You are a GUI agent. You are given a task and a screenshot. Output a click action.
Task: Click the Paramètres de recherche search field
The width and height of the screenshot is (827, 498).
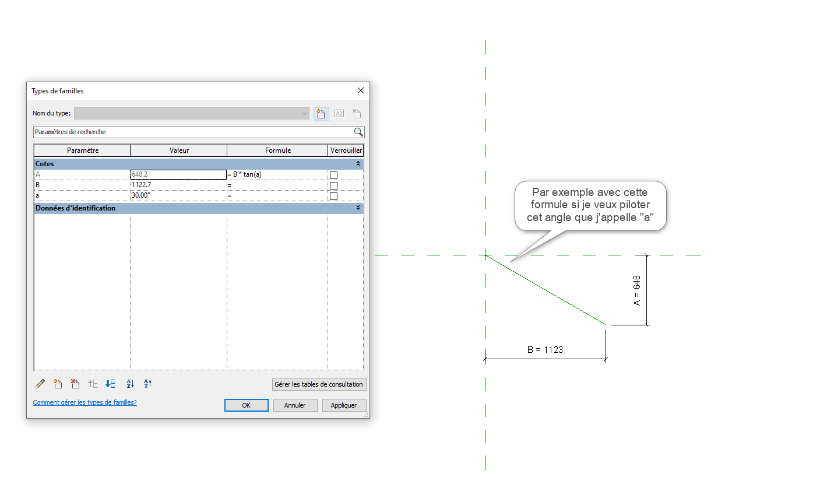(x=192, y=132)
